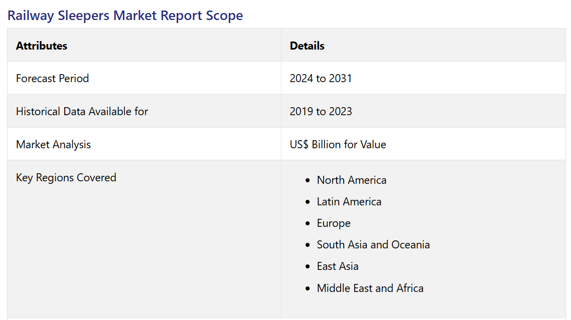Image resolution: width=571 pixels, height=320 pixels.
Task: Select the Historical Data Available for cell
Action: 82,111
